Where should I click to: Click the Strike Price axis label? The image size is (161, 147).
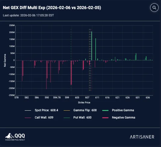coord(84,102)
